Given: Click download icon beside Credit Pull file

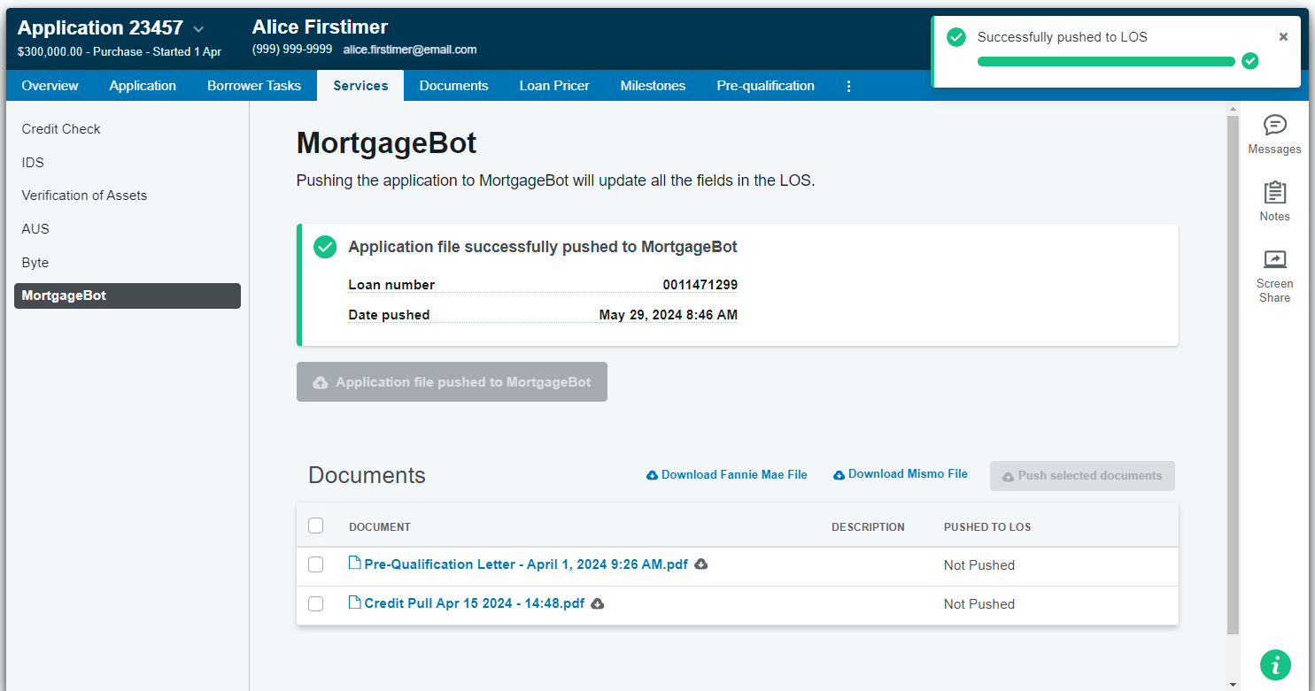Looking at the screenshot, I should [598, 603].
